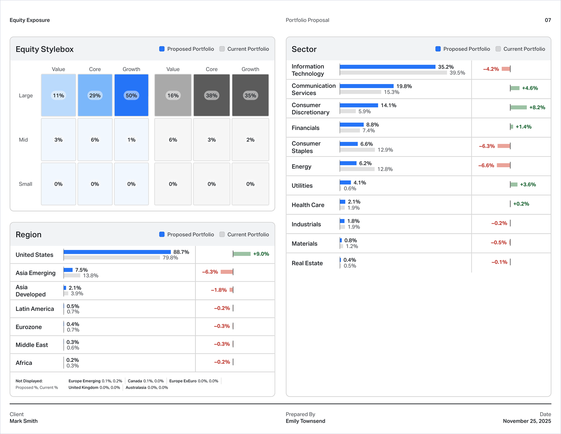
Task: Select the Asia Emerging region row label
Action: click(35, 273)
